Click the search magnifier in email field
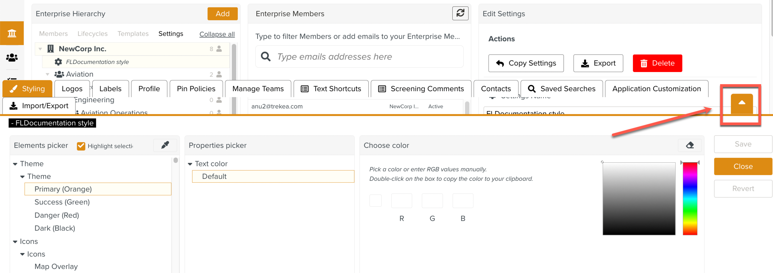This screenshot has width=773, height=273. pyautogui.click(x=266, y=57)
